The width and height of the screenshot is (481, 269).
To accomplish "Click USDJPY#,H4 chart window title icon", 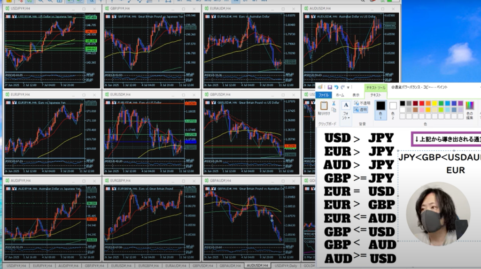I will pyautogui.click(x=8, y=8).
